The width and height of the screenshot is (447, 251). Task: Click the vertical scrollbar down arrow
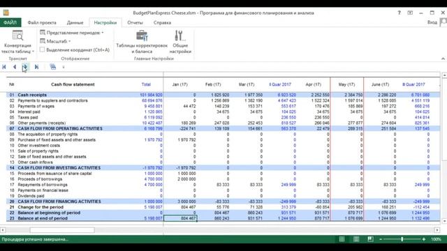[x=444, y=221]
